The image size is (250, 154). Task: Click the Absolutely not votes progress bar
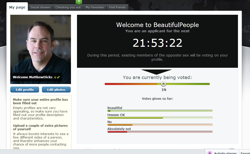(160, 132)
